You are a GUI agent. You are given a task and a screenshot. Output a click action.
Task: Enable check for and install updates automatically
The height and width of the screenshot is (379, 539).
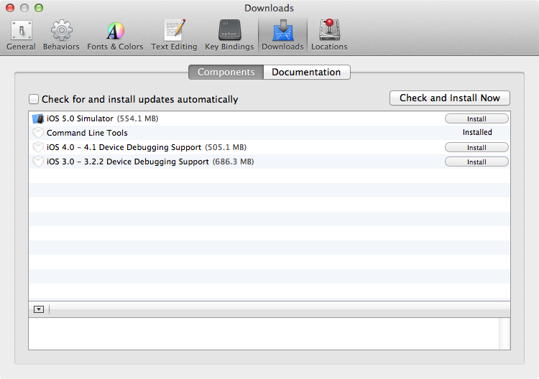click(x=34, y=99)
